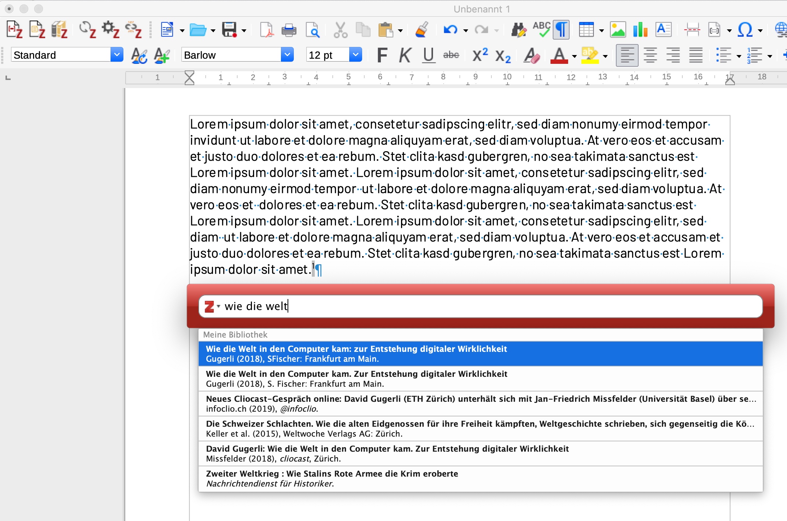Choose David Gugerli Missfelder cliocast result
Screen dimensions: 787x521
tap(480, 453)
